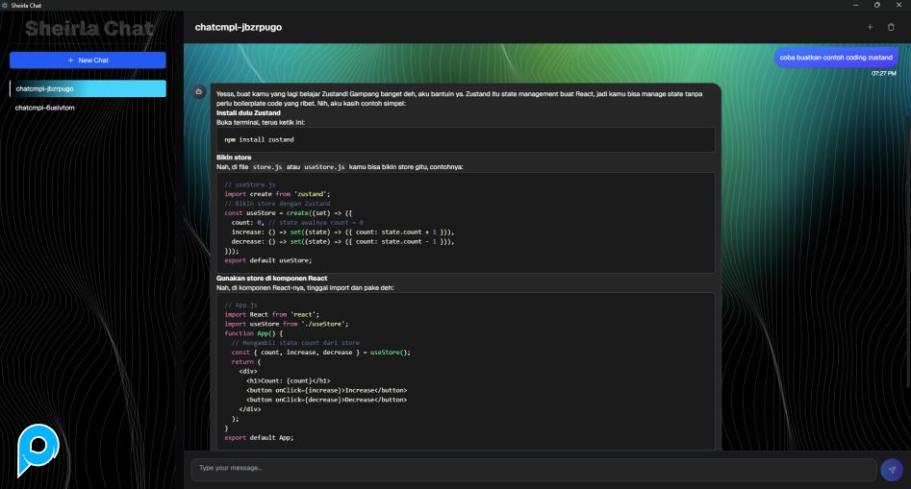This screenshot has height=489, width=911.
Task: Click the user message about coding zustand
Action: click(x=835, y=58)
